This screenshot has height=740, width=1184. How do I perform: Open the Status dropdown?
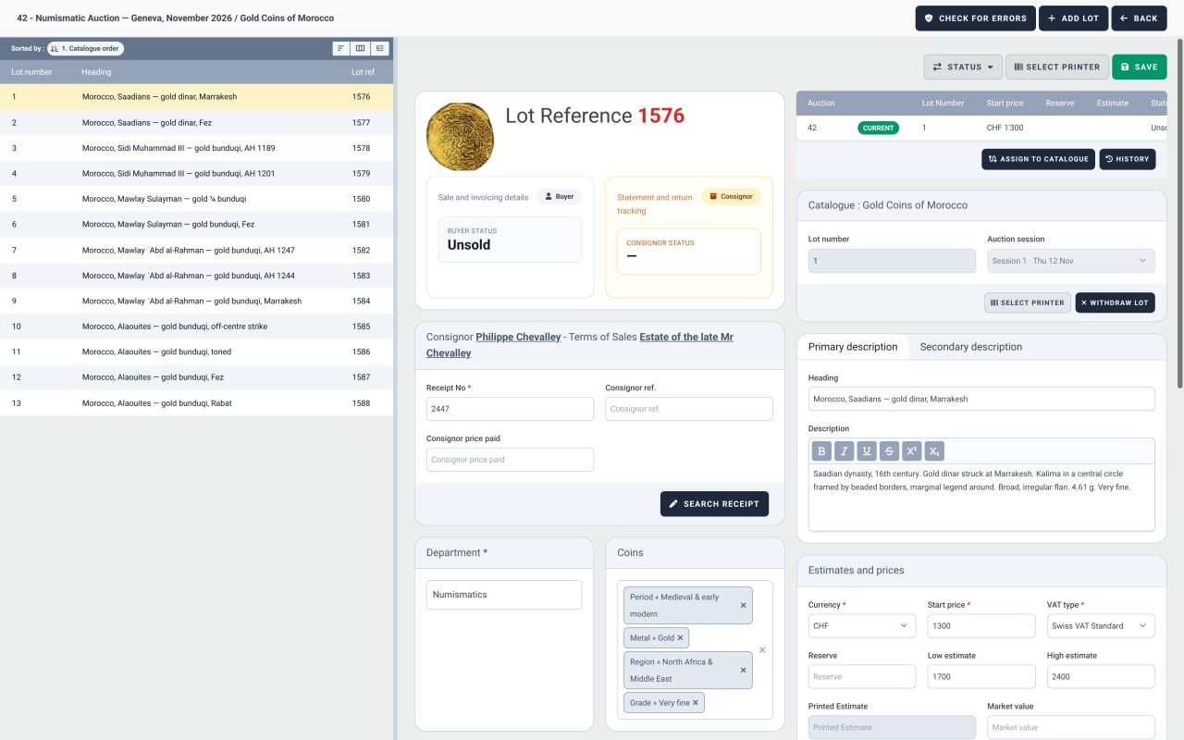(963, 67)
